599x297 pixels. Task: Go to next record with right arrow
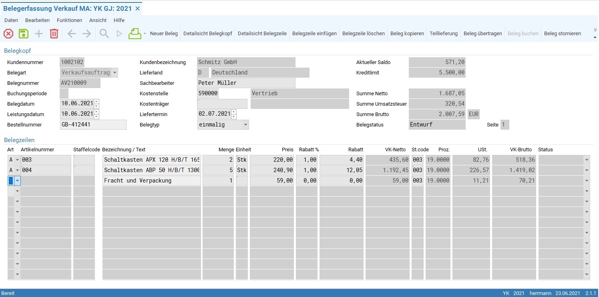click(x=87, y=34)
